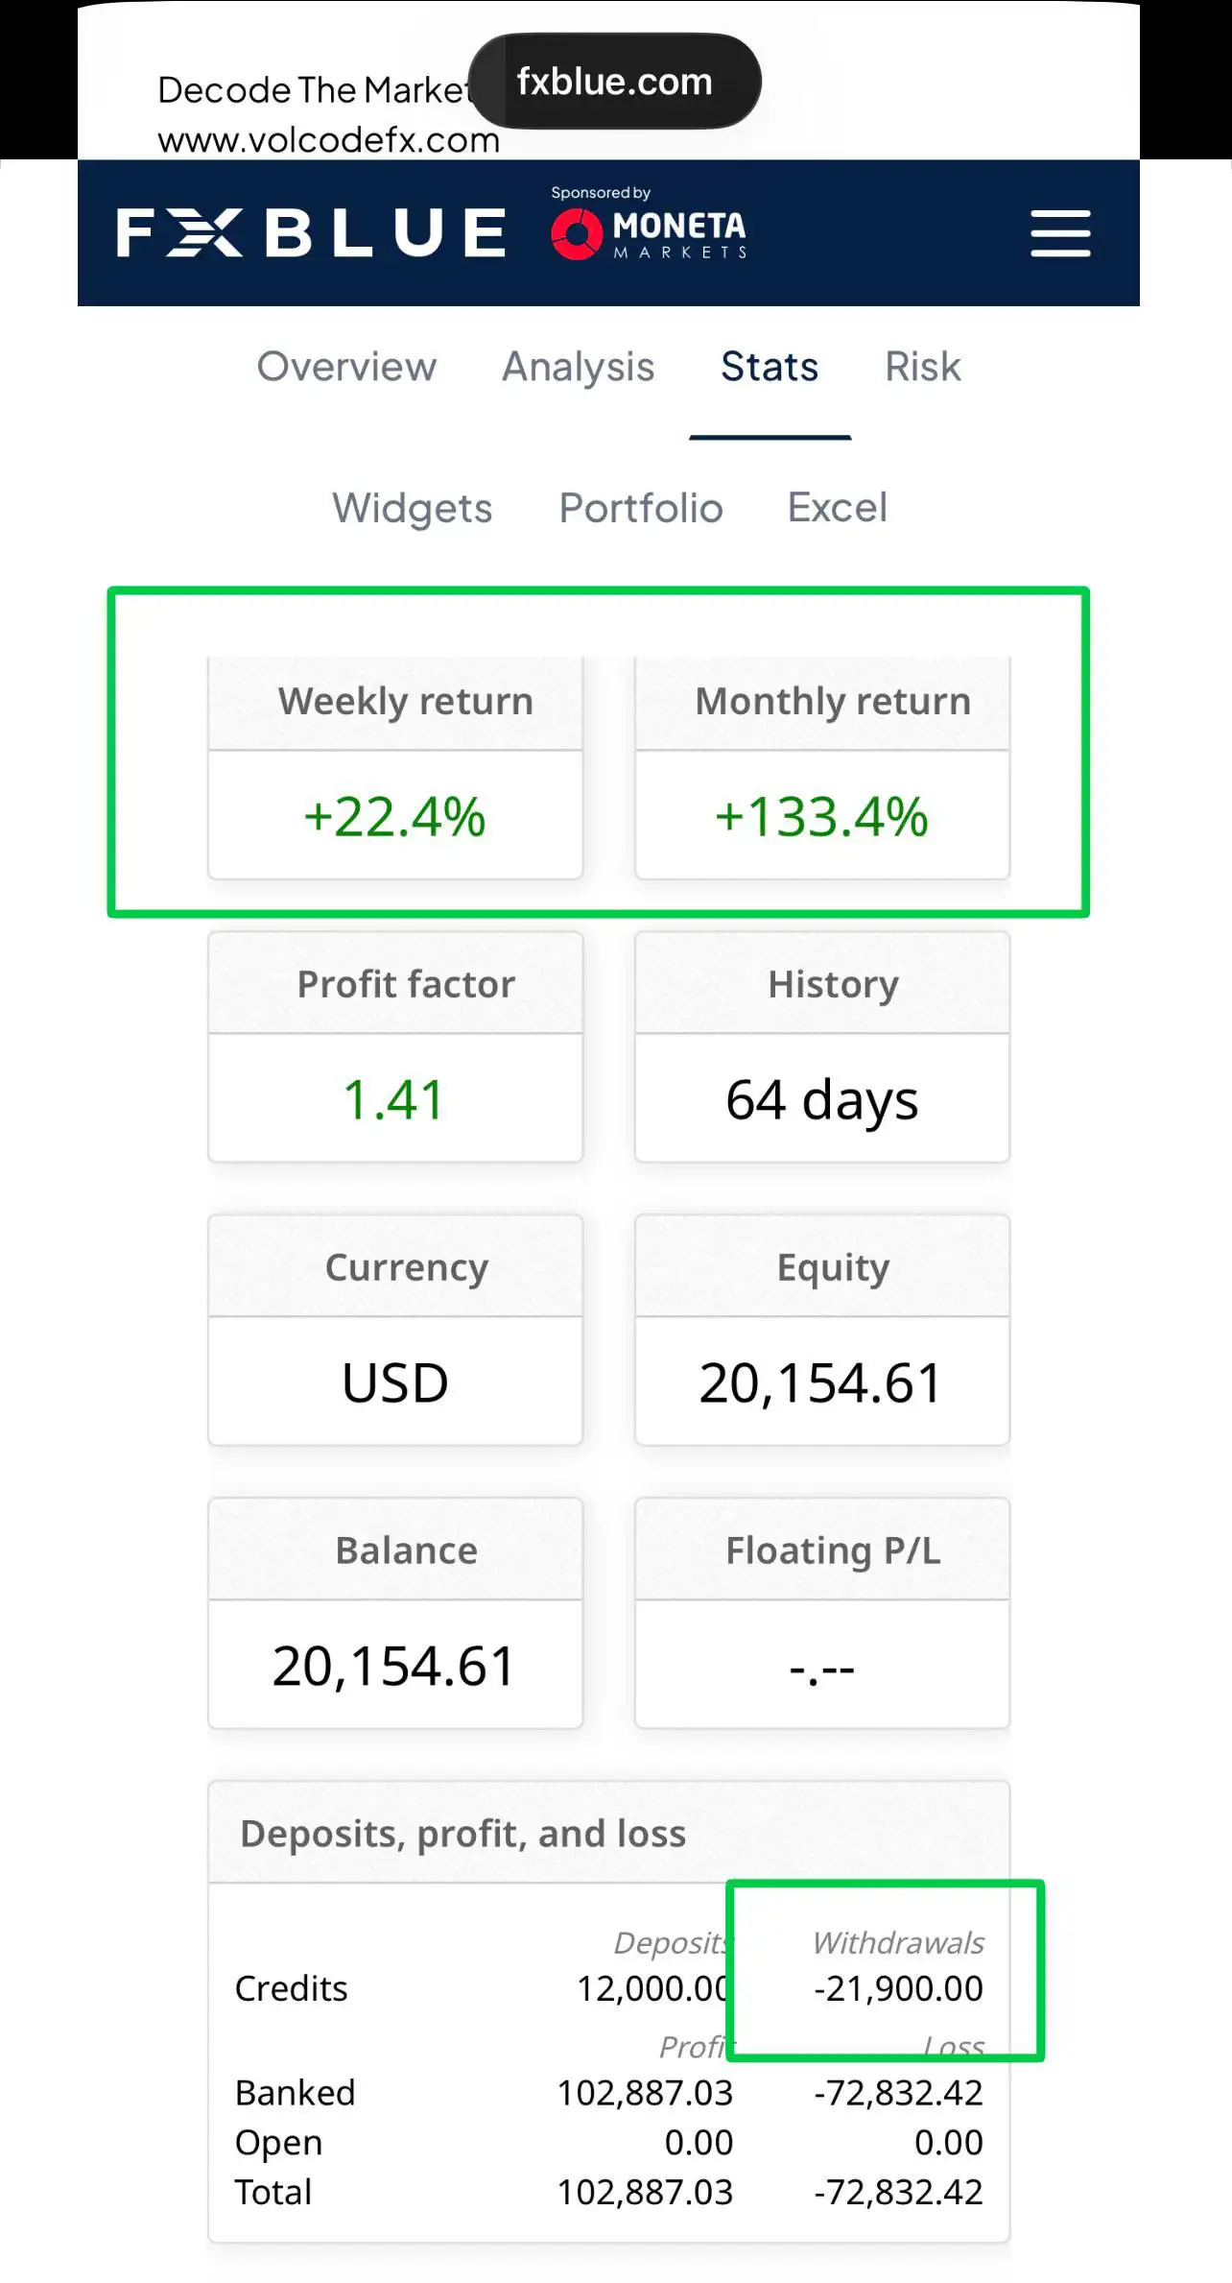Tap the fxblue.com address pill

tap(615, 82)
